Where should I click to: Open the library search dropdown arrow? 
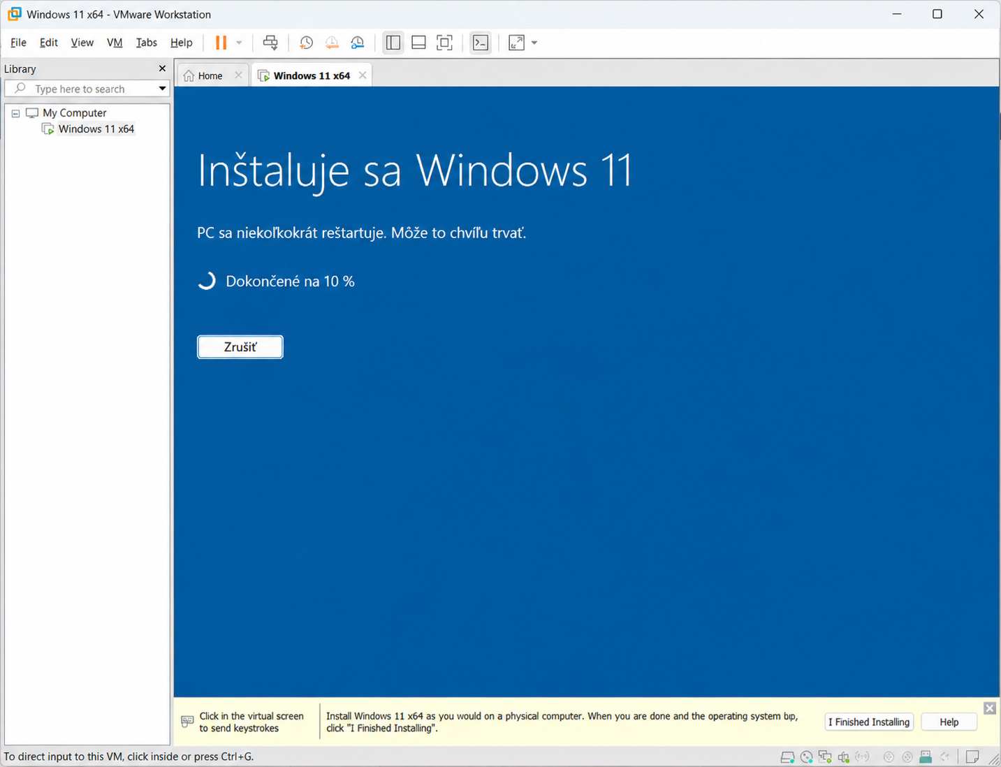pyautogui.click(x=162, y=89)
